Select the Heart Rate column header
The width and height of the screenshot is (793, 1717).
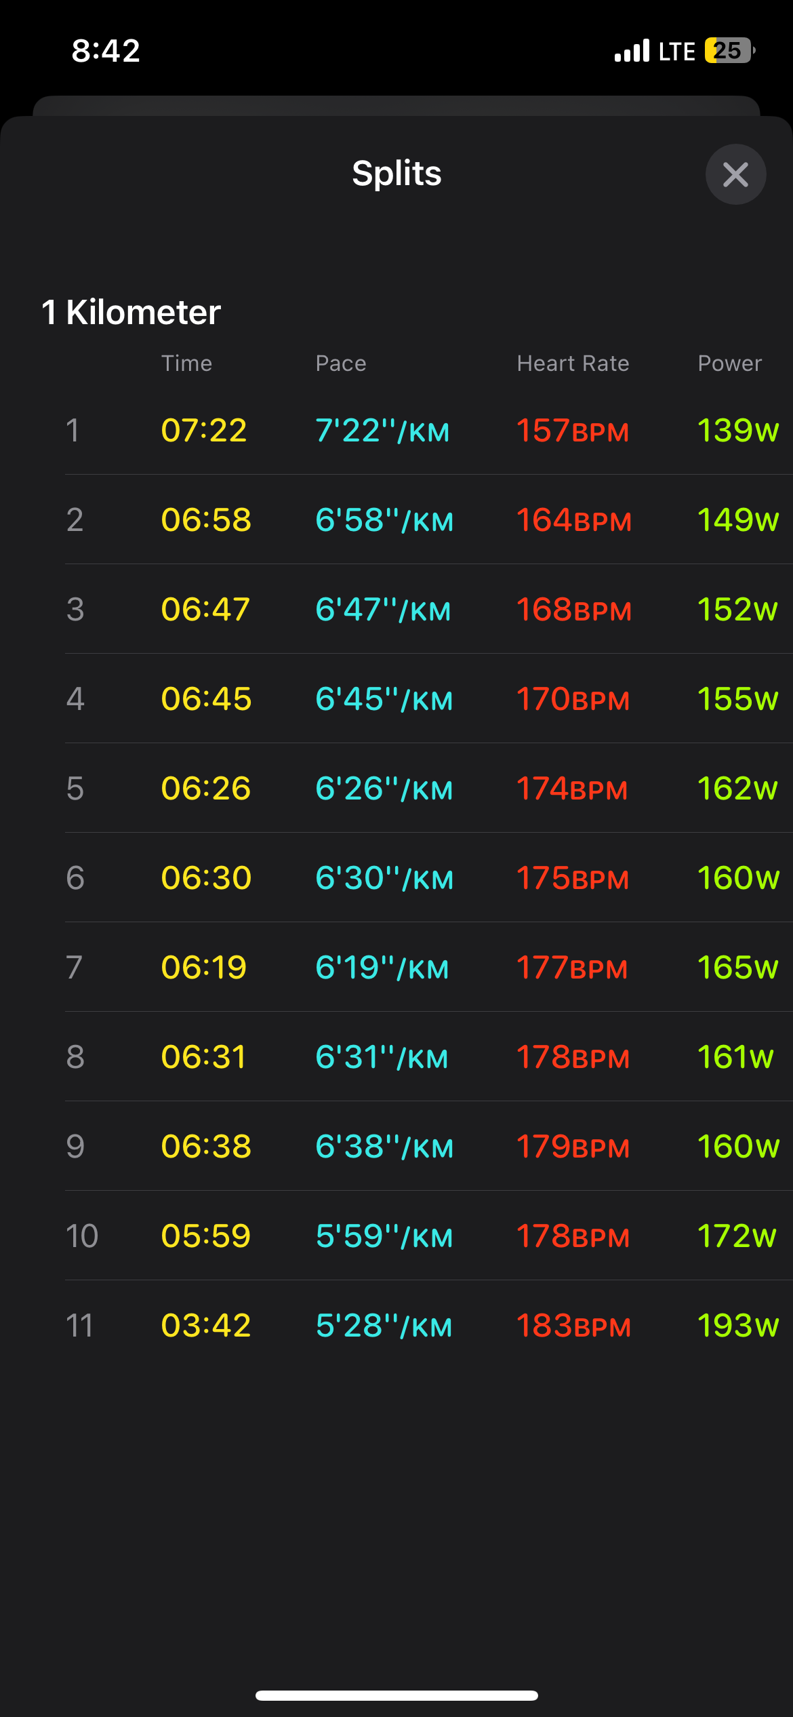(573, 363)
